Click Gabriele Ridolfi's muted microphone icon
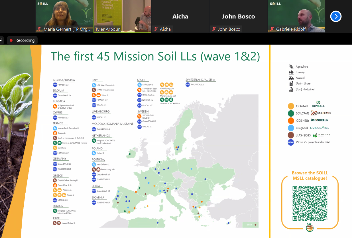 click(272, 29)
